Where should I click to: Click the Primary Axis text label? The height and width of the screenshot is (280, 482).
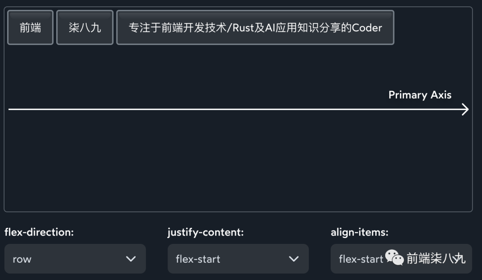click(x=420, y=95)
